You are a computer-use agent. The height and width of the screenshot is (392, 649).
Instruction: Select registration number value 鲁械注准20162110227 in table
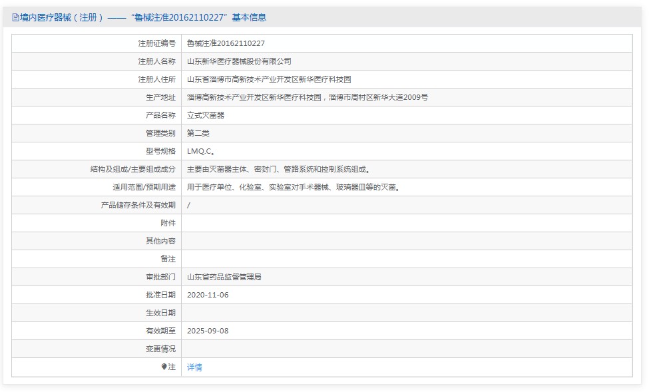pos(226,43)
